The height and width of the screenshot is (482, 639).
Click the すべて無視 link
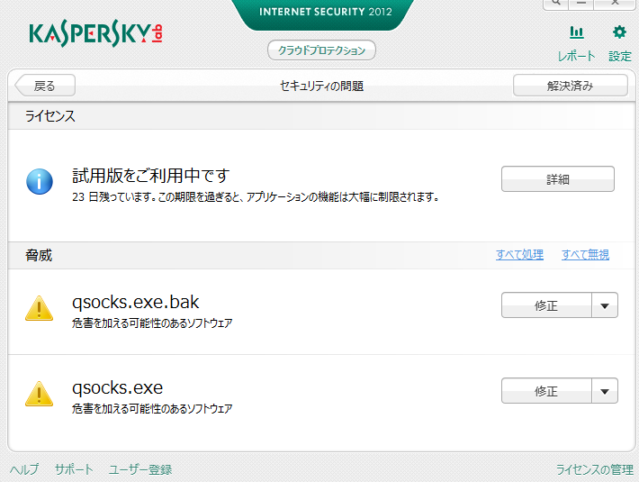pos(586,254)
